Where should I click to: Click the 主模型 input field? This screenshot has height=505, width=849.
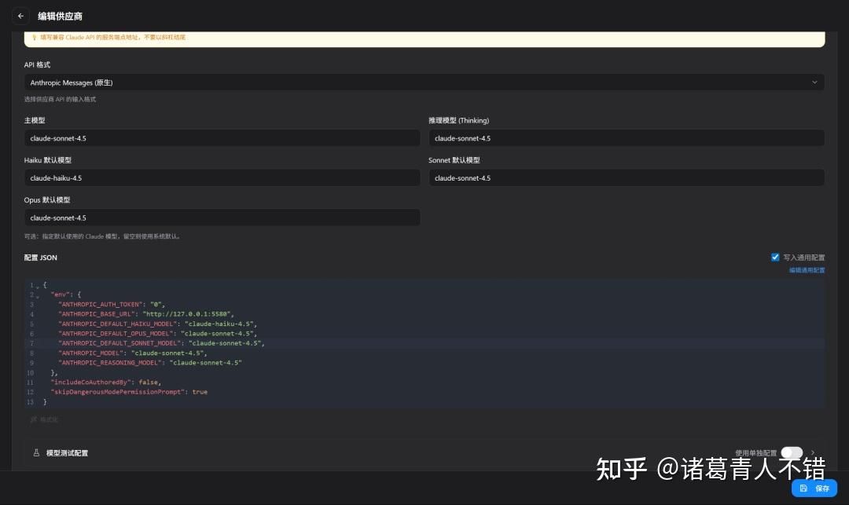coord(222,138)
